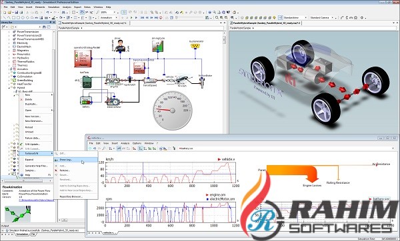Click the red reset simulation icon

tap(161, 17)
